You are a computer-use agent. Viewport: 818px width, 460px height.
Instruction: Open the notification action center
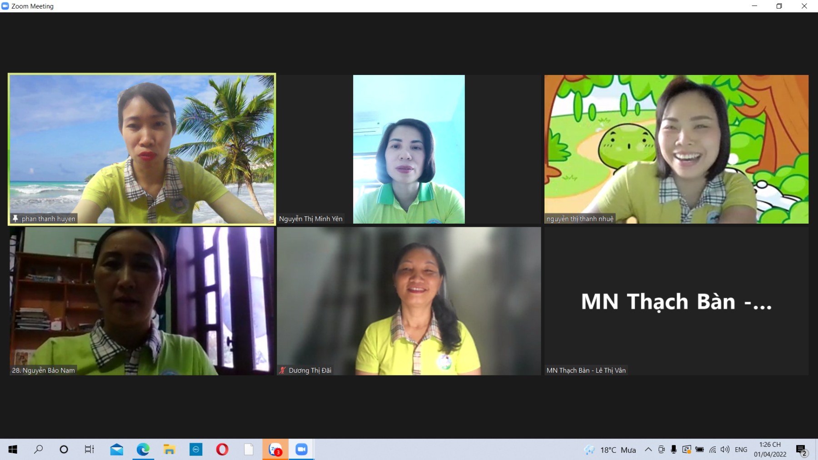(x=801, y=450)
